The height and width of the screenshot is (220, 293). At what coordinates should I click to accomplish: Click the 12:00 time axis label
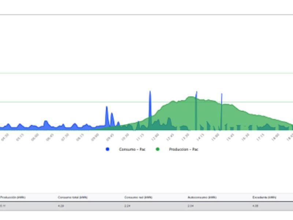[x=155, y=137]
